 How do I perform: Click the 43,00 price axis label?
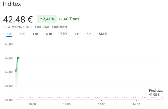tap(9, 44)
